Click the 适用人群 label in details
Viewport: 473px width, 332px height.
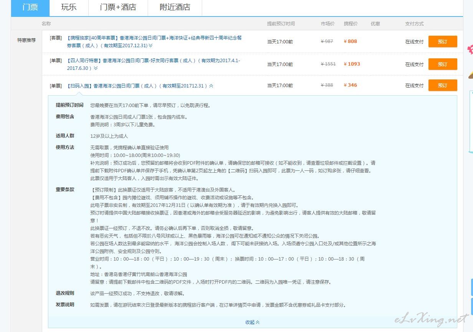point(65,136)
